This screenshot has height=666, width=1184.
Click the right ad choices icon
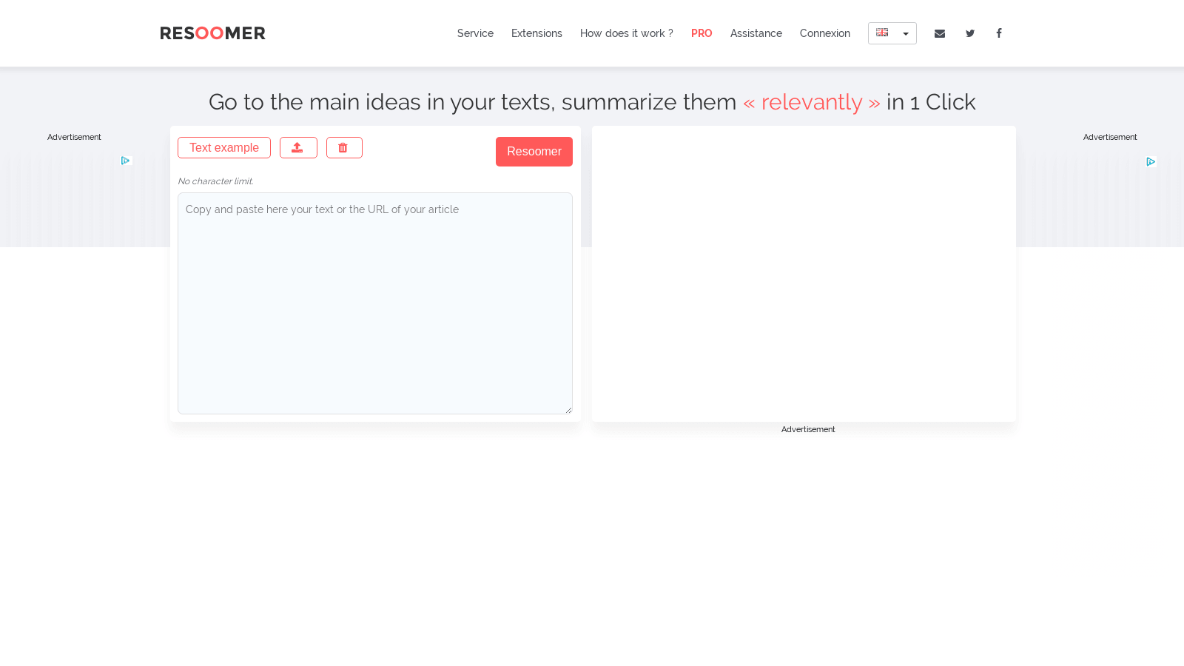(1151, 161)
